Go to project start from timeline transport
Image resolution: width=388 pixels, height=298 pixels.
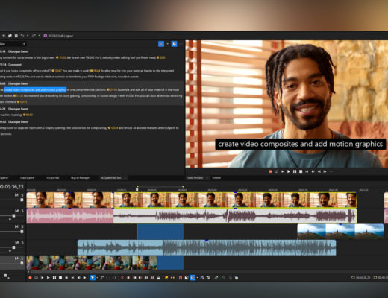tap(66, 278)
